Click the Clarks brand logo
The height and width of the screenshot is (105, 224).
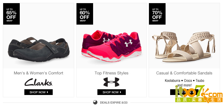38,82
